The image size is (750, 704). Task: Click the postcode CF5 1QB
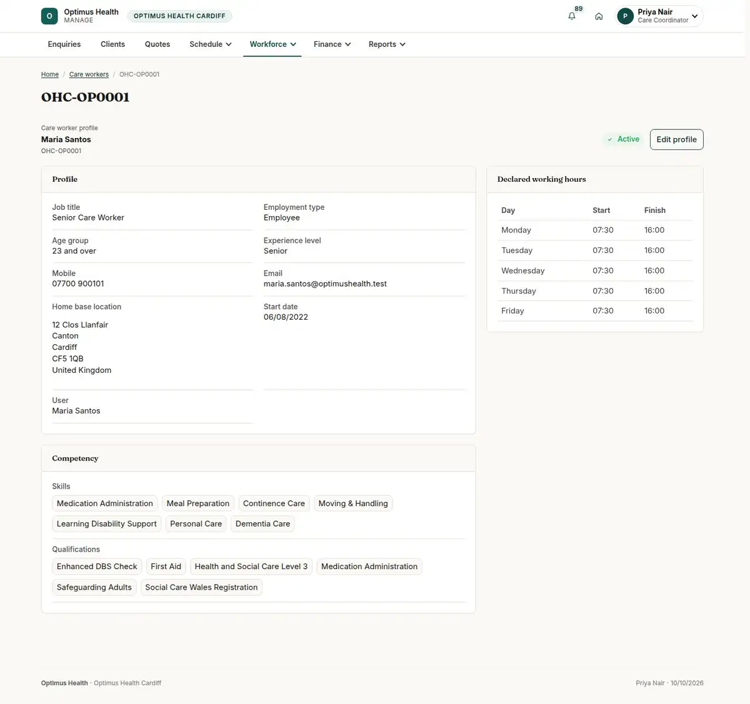(67, 359)
